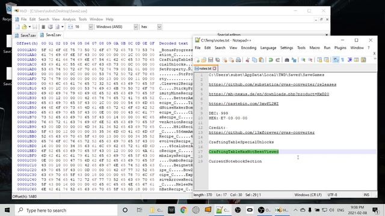Screen dimensions: 385x216
Task: Click the green Undo arrow in Notepad++
Action: pos(271,60)
